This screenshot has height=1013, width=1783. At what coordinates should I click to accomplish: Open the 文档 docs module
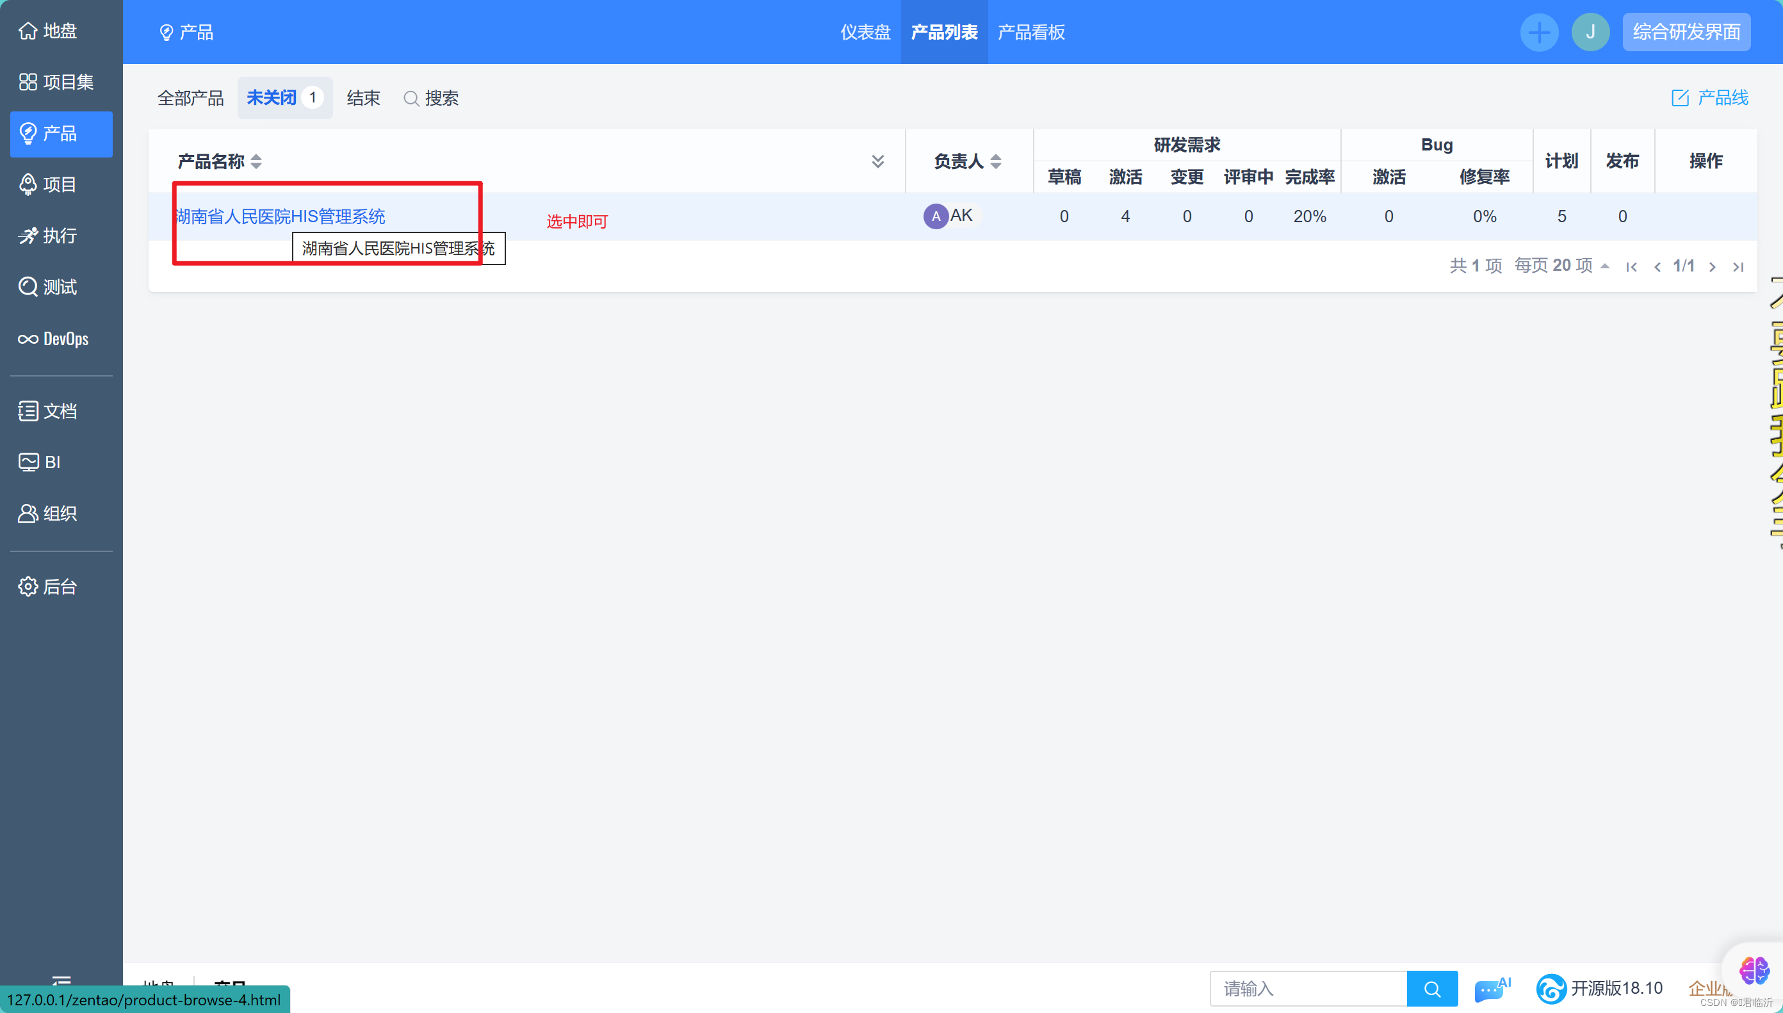49,410
